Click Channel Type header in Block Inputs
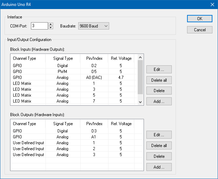The image size is (218, 179). [28, 58]
